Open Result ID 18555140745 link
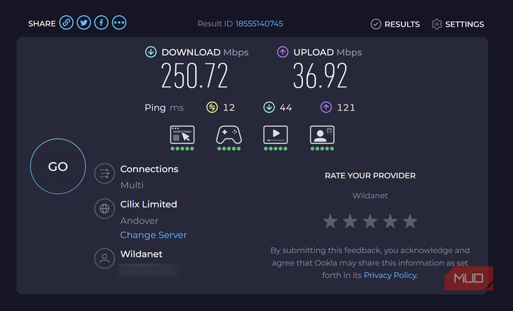 (259, 24)
